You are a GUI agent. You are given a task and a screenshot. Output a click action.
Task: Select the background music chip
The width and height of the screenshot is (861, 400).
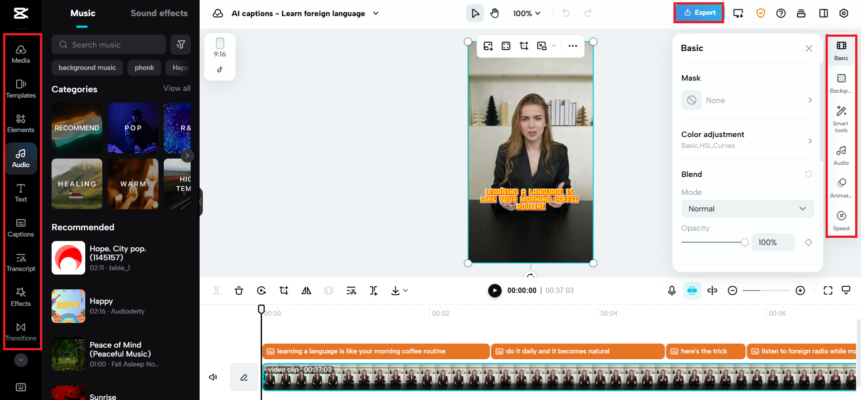(x=87, y=68)
